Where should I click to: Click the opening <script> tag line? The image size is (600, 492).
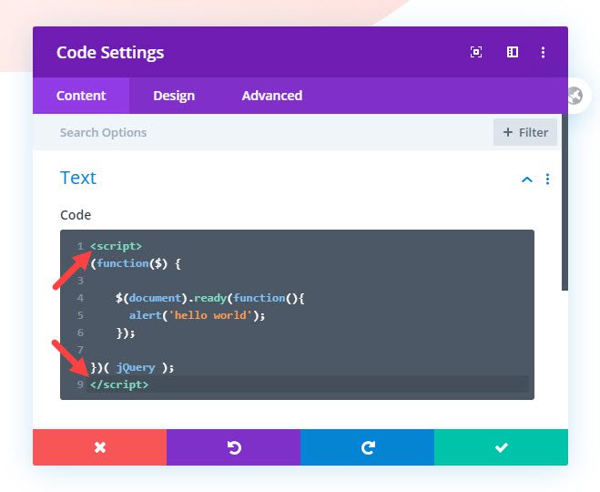point(116,246)
